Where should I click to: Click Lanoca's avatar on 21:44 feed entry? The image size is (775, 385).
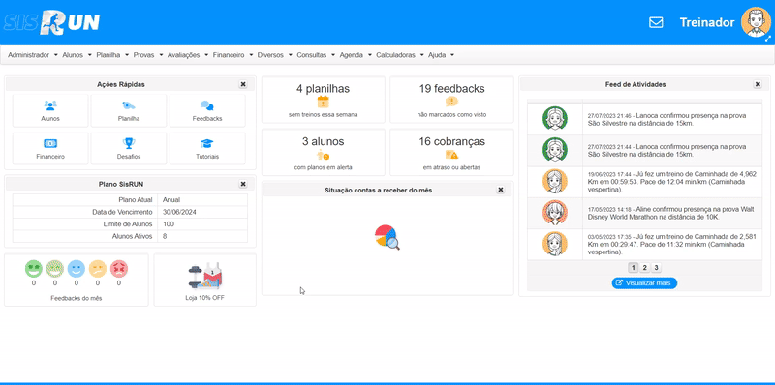554,150
